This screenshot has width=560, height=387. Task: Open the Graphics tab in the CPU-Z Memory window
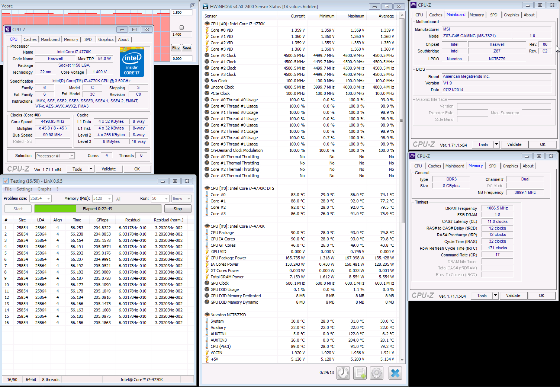coord(511,166)
